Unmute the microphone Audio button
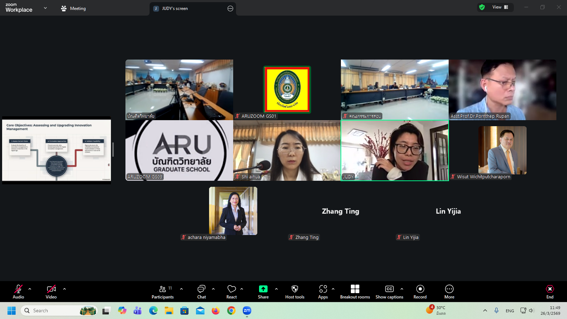 pos(18,292)
